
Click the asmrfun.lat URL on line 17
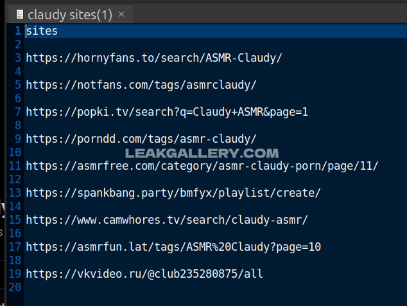click(173, 247)
